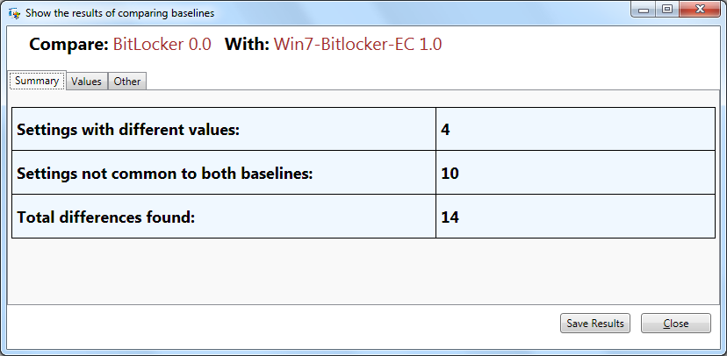Click the Close button at the bottom
The width and height of the screenshot is (727, 356).
pyautogui.click(x=675, y=324)
